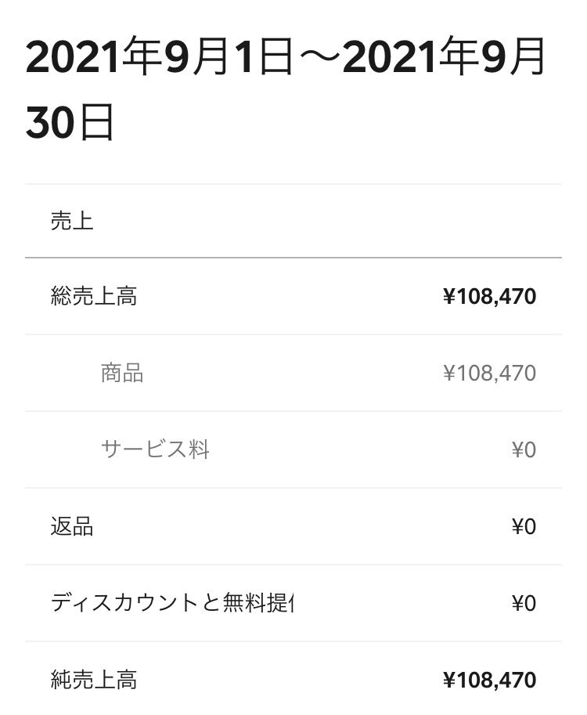
Task: Click the dark divider line below 売上
Action: point(293,257)
